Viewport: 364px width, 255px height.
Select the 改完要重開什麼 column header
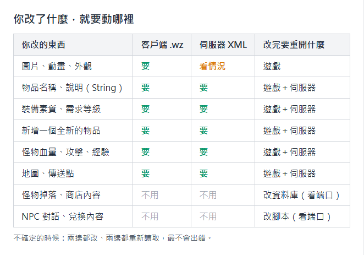pyautogui.click(x=294, y=45)
